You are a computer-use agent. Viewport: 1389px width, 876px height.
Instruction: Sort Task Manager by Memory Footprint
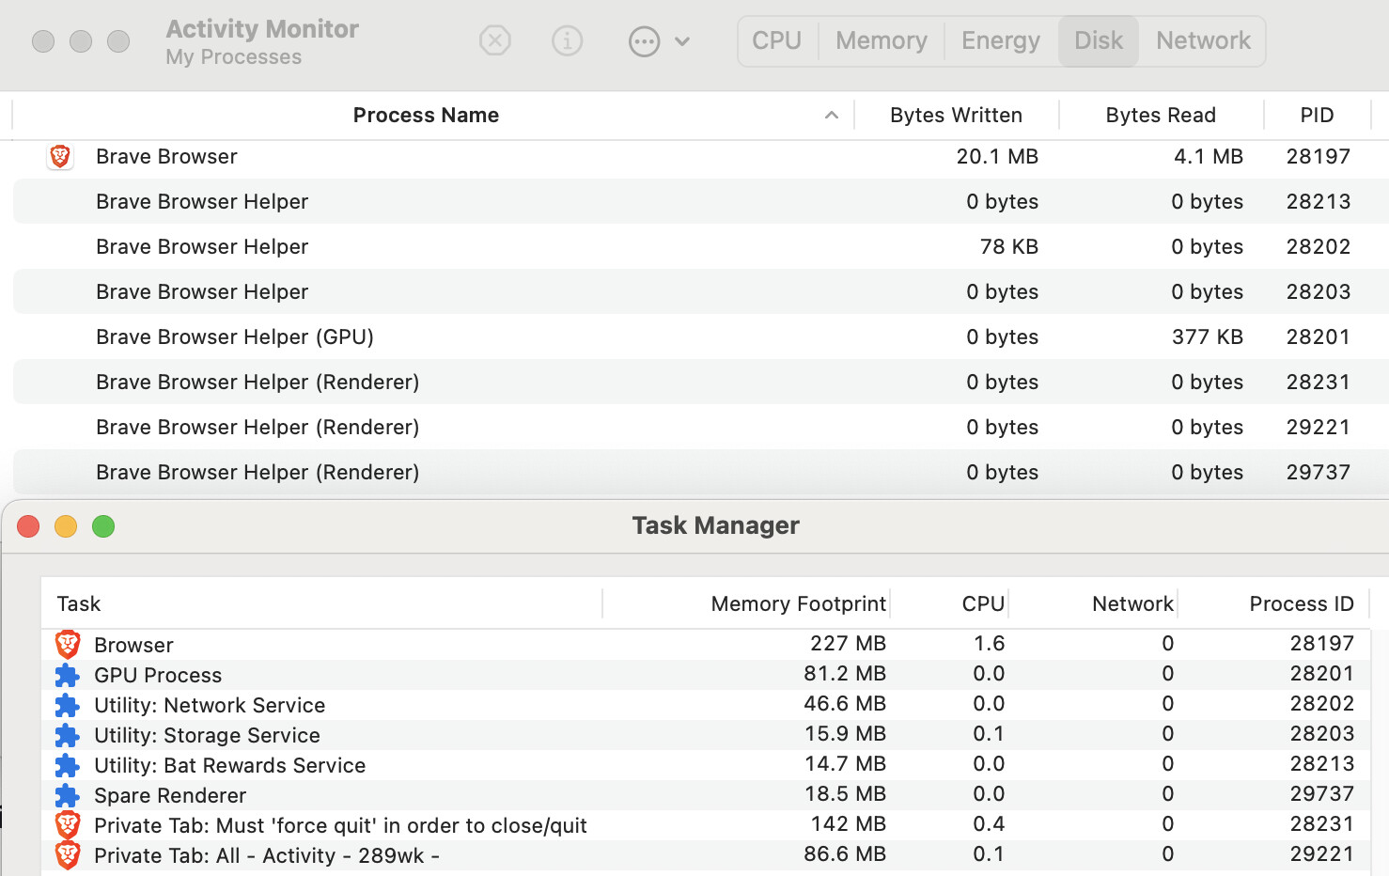[x=799, y=603]
